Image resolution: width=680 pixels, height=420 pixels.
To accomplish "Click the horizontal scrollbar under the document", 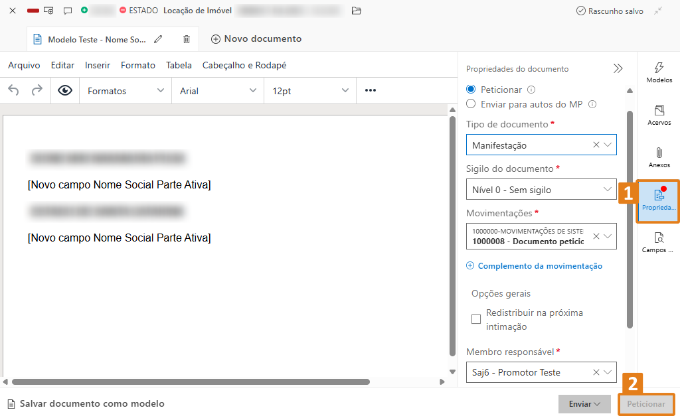I will (x=191, y=382).
